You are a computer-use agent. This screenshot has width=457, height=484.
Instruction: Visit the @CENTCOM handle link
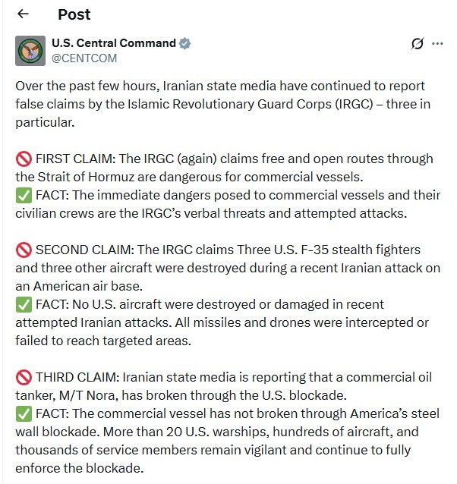[x=84, y=58]
